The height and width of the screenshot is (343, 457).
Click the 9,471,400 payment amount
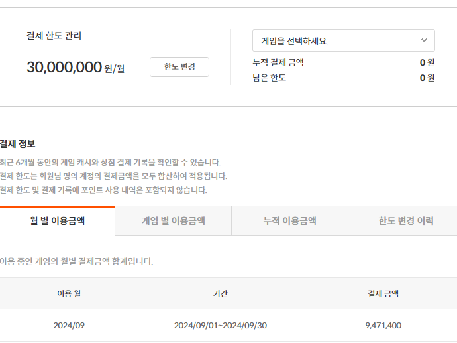pyautogui.click(x=383, y=326)
